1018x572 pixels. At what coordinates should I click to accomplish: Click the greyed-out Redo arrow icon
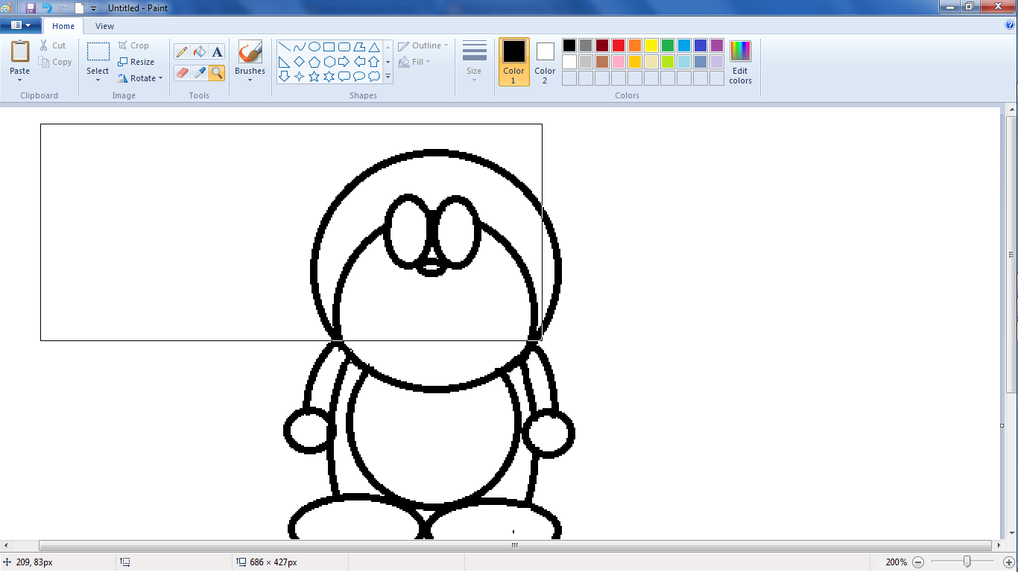click(63, 7)
